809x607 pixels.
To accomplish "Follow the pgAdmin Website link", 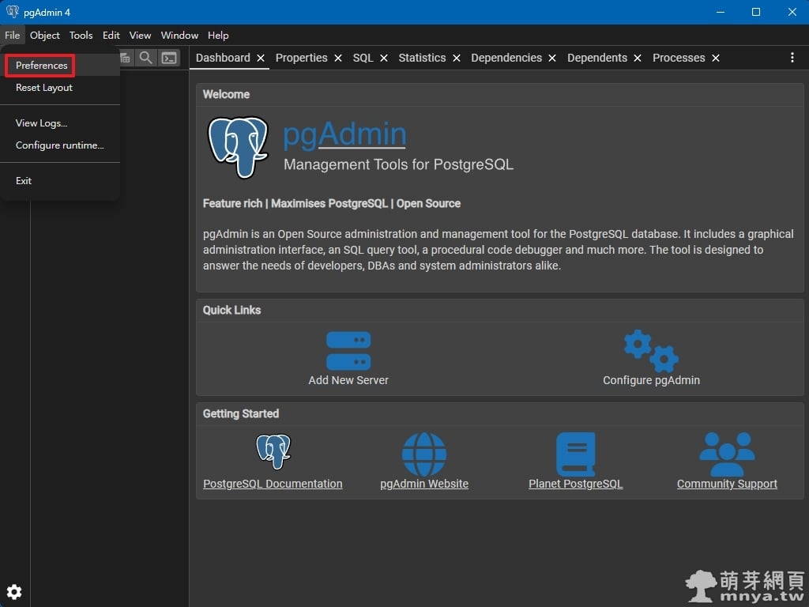I will 424,484.
